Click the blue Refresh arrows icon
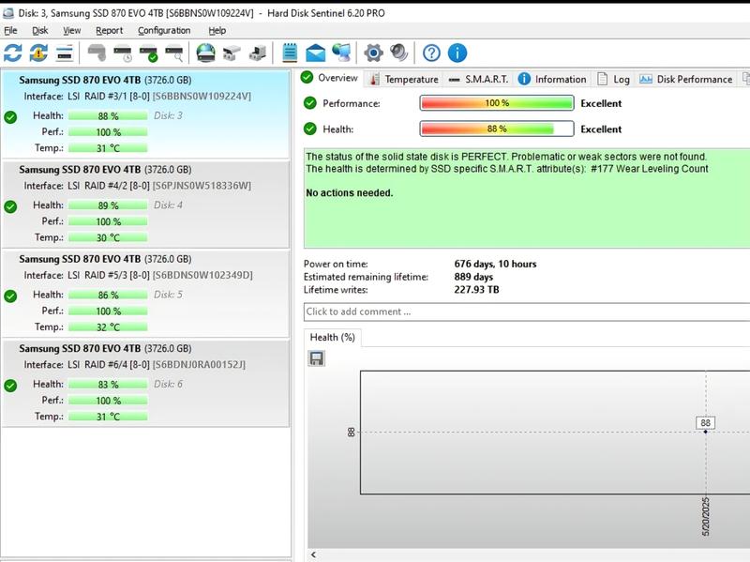This screenshot has height=562, width=750. pyautogui.click(x=13, y=53)
